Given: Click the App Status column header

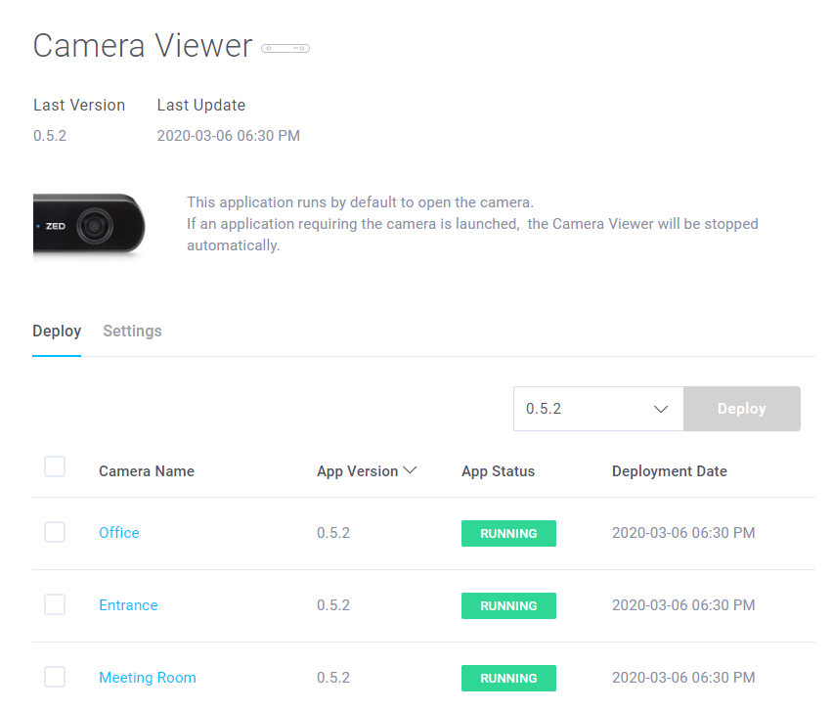Looking at the screenshot, I should point(498,470).
